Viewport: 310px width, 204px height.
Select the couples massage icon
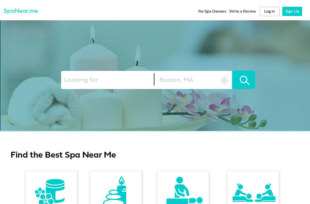click(254, 193)
